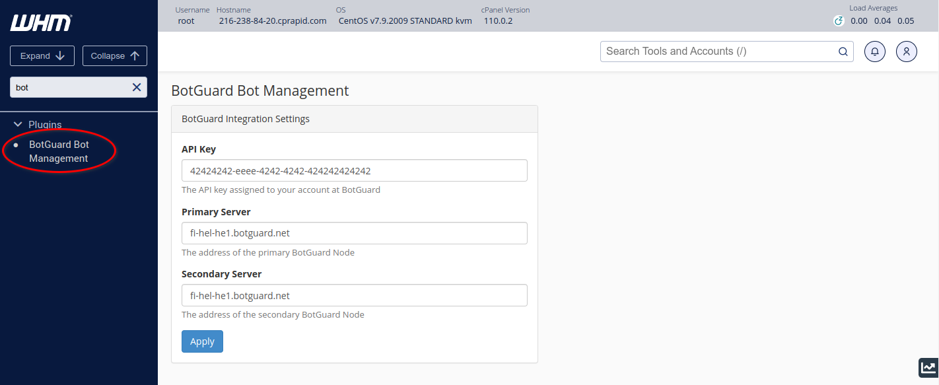Click the WHM logo
939x385 pixels.
click(41, 23)
